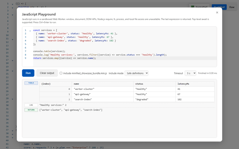
Task: Collapse background code fold at line 20
Action: click(13, 71)
